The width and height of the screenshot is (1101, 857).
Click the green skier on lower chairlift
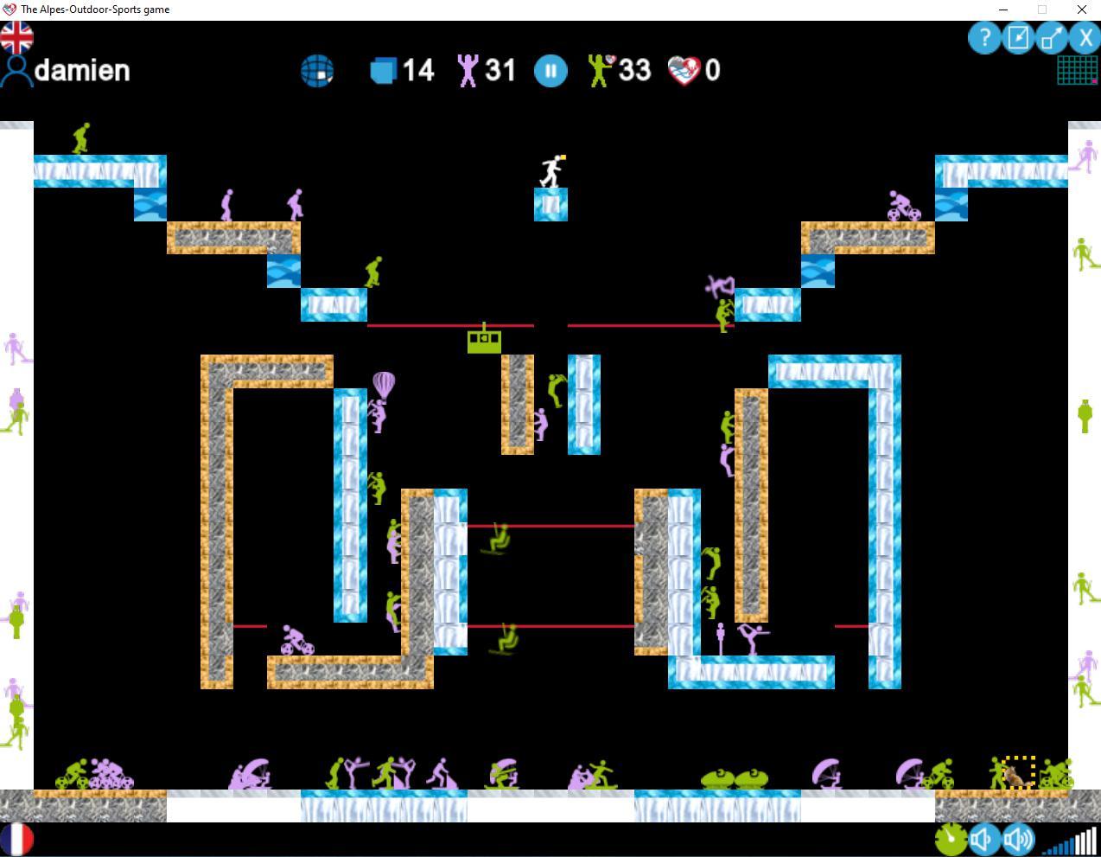point(506,640)
